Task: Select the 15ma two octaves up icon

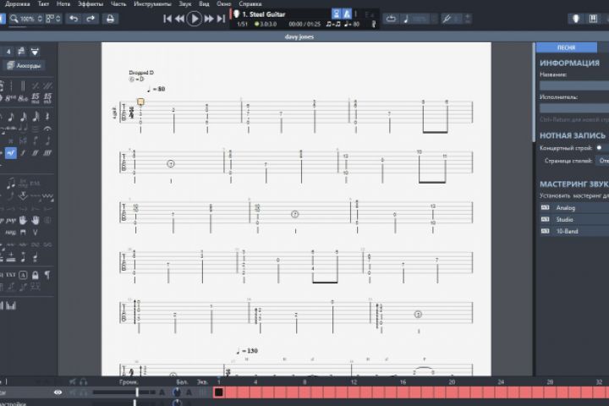Action: pos(36,97)
